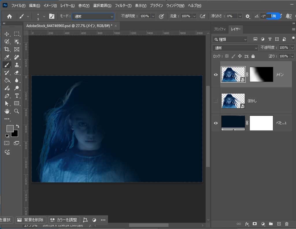Switch to the プロパティ tab
The image size is (296, 229).
[219, 29]
